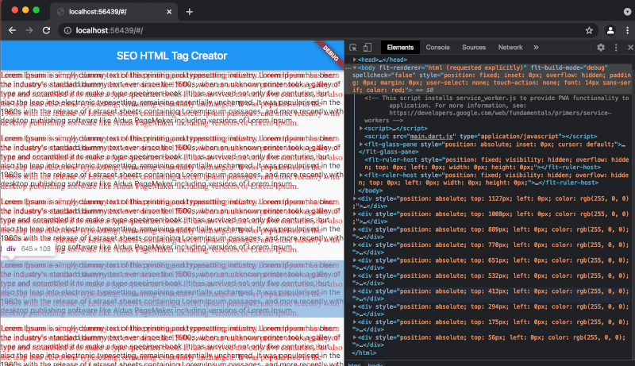Click the first Lorem Ipsum paragraph

pyautogui.click(x=172, y=98)
